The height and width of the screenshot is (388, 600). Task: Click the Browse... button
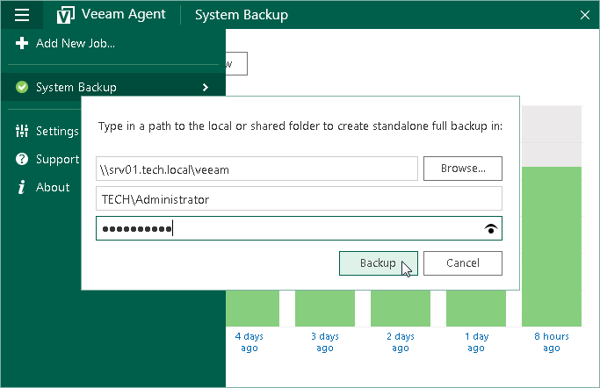(463, 169)
